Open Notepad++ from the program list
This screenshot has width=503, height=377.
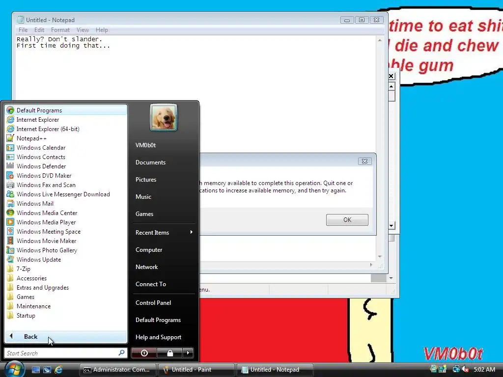coord(66,138)
